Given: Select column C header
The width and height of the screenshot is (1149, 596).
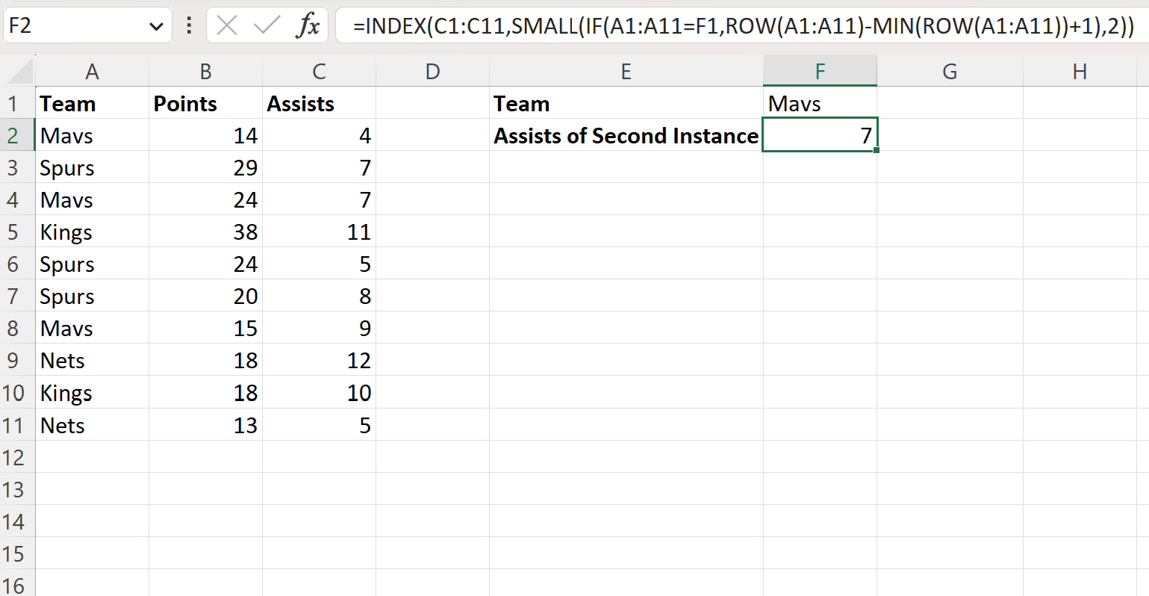Looking at the screenshot, I should pyautogui.click(x=319, y=72).
